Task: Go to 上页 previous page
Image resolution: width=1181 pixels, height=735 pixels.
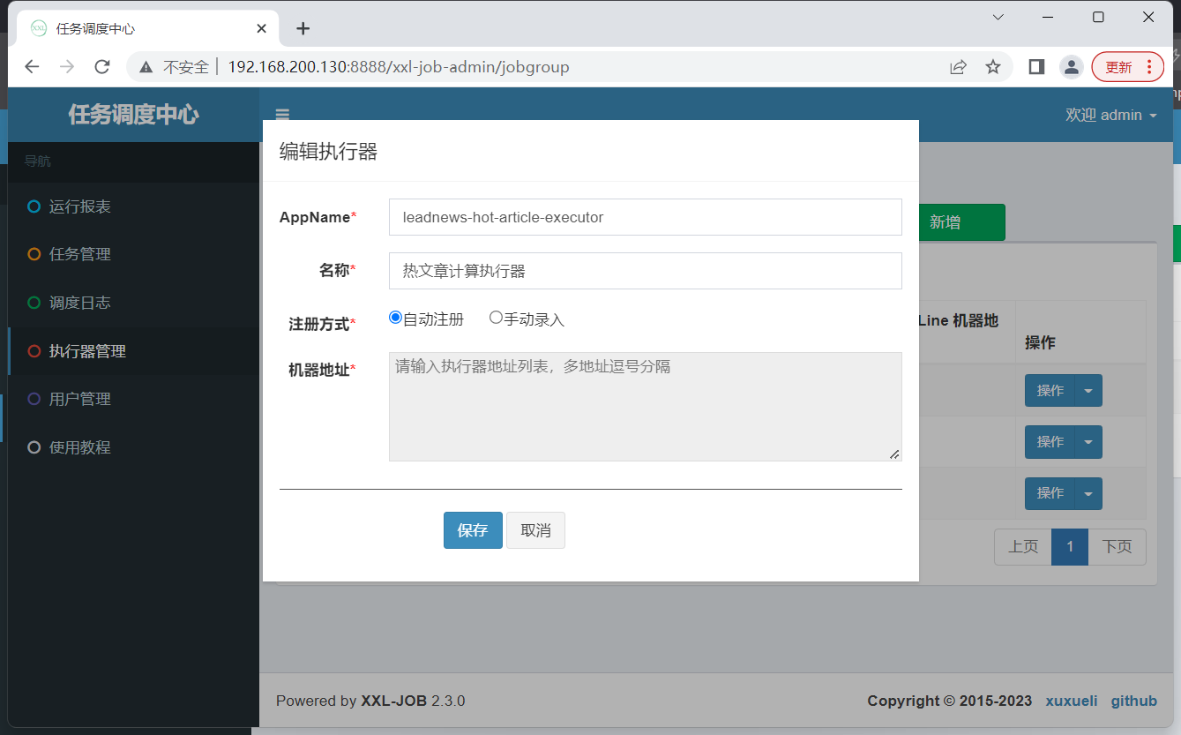Action: pyautogui.click(x=1023, y=547)
